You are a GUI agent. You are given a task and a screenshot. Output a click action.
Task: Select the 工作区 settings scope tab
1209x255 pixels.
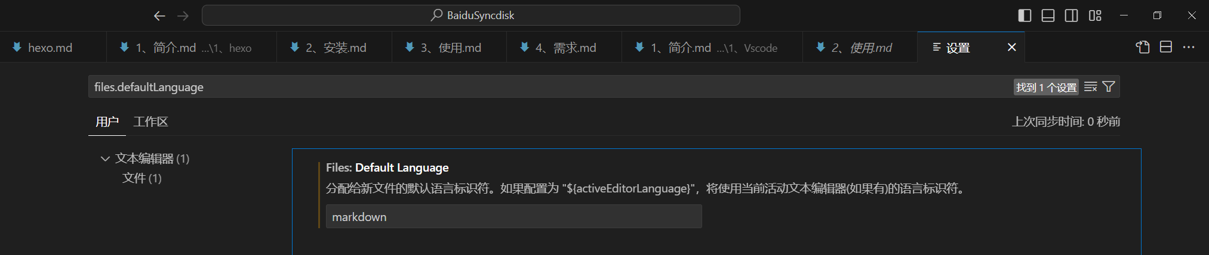150,122
